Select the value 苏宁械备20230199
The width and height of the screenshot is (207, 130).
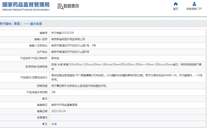[63, 33]
